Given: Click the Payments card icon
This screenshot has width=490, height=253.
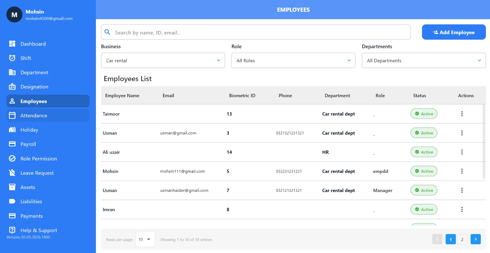Looking at the screenshot, I should (12, 216).
